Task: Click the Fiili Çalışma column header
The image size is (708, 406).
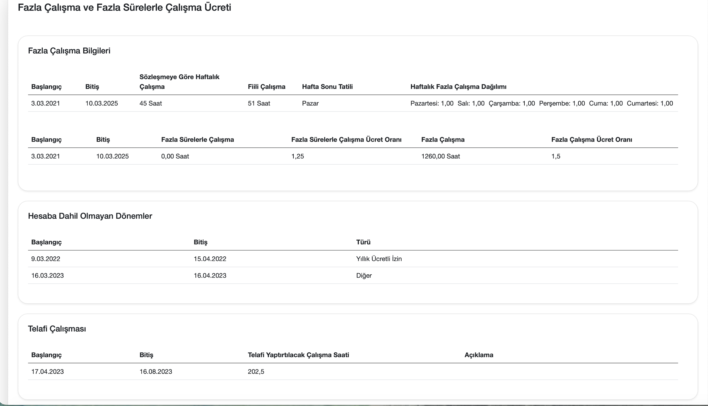Action: point(266,87)
